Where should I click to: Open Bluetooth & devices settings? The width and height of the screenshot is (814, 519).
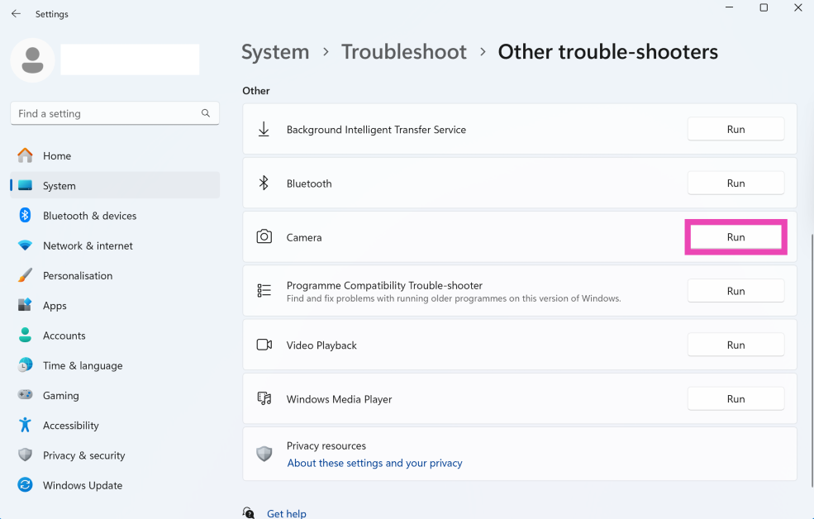click(89, 216)
